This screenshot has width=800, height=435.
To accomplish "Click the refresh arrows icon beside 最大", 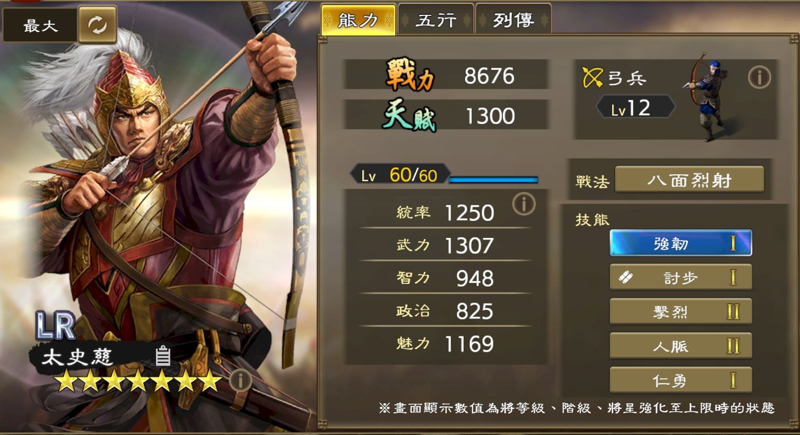I will [x=97, y=24].
